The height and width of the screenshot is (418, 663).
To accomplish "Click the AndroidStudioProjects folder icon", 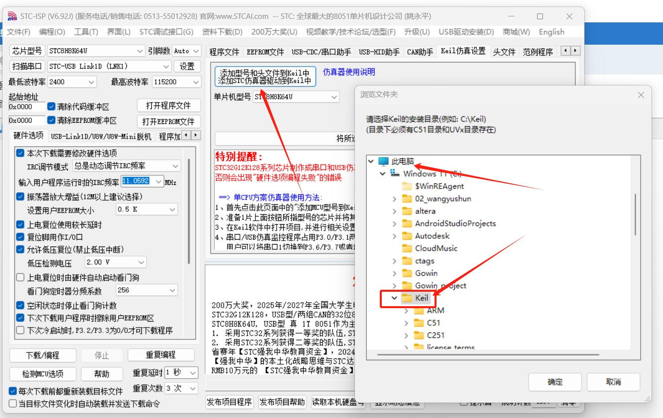I will pyautogui.click(x=407, y=223).
